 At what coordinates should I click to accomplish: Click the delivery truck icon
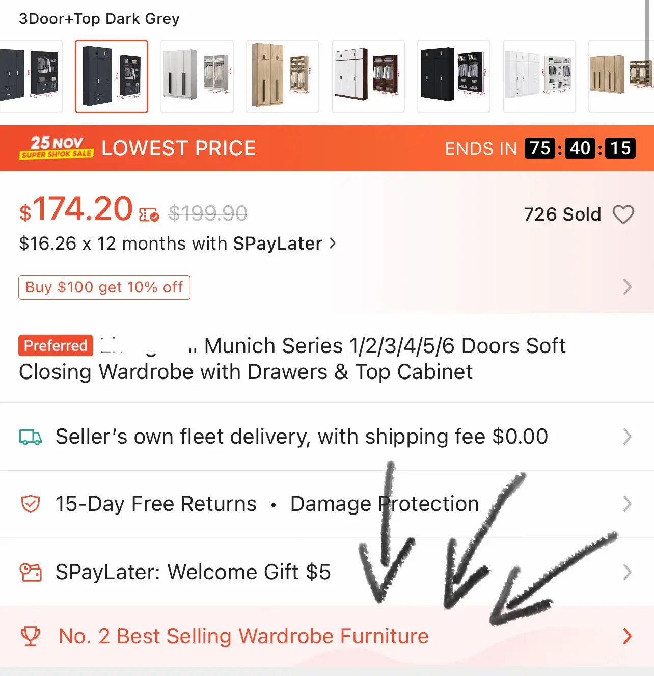[x=31, y=437]
